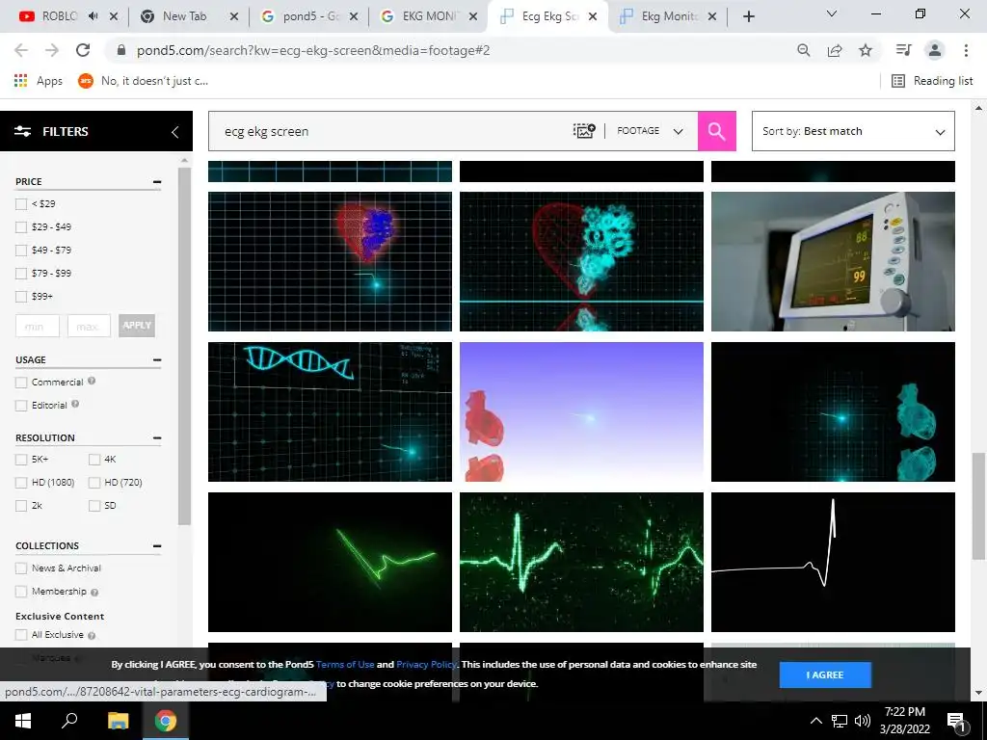
Task: Click the filters sliders icon
Action: [23, 131]
